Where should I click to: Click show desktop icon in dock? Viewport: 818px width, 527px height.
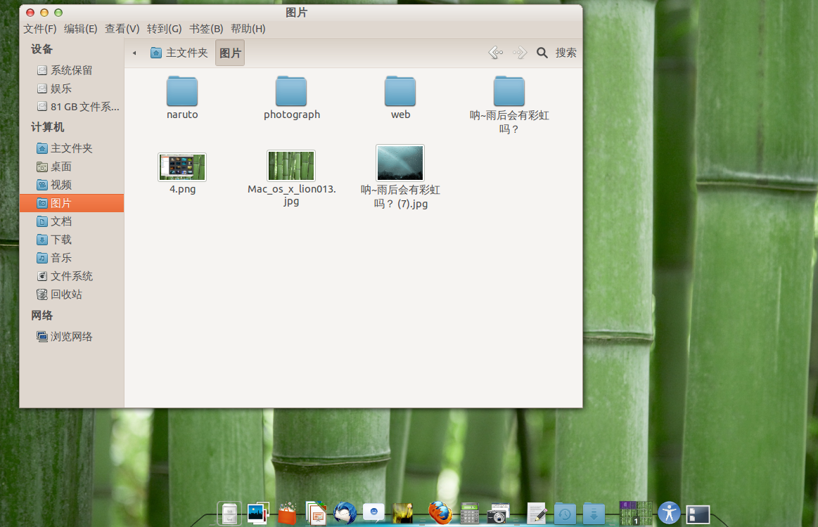[698, 514]
